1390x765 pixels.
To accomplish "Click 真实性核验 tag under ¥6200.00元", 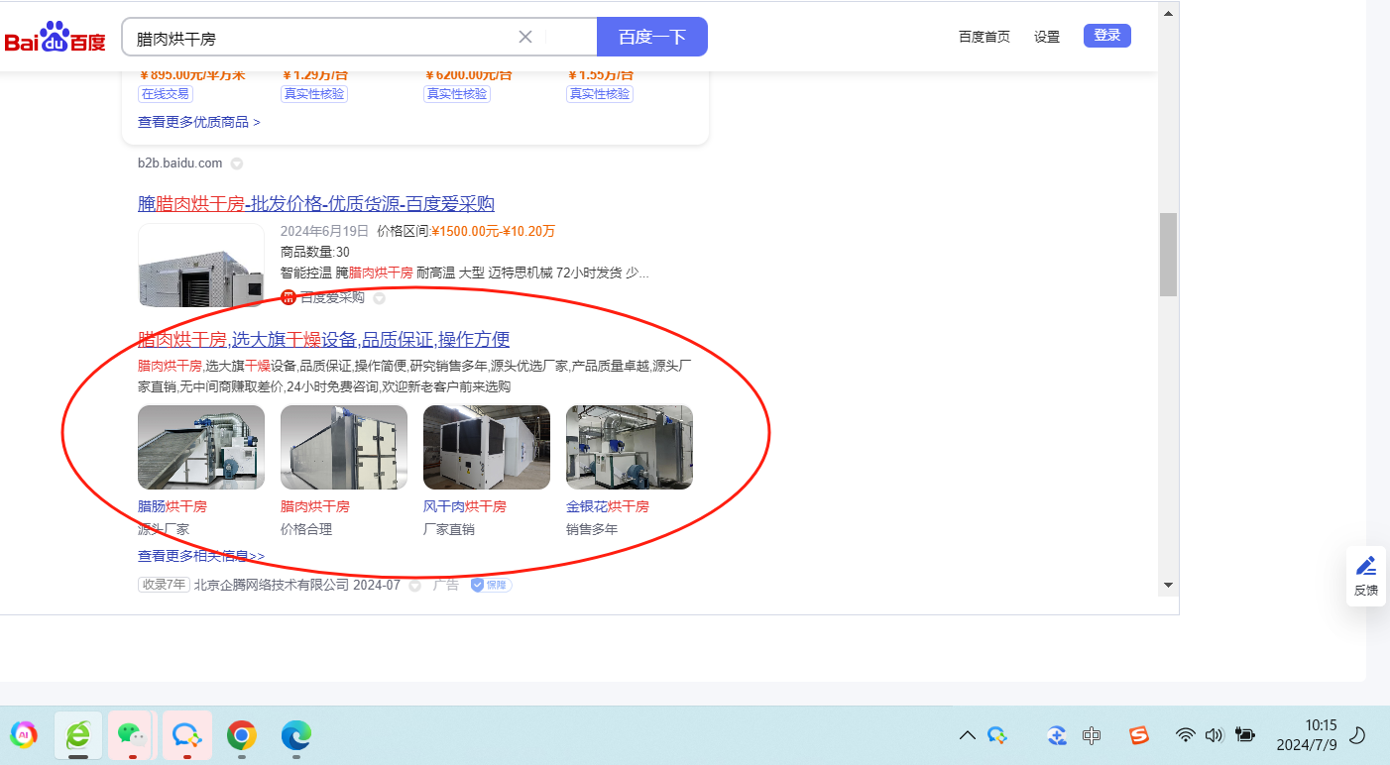I will 457,94.
